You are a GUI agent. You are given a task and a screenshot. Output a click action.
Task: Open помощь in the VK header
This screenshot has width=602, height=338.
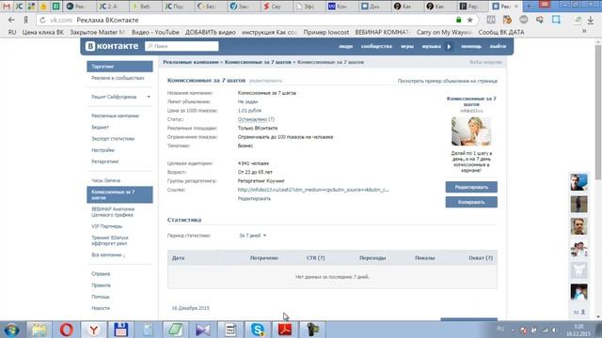coord(471,46)
